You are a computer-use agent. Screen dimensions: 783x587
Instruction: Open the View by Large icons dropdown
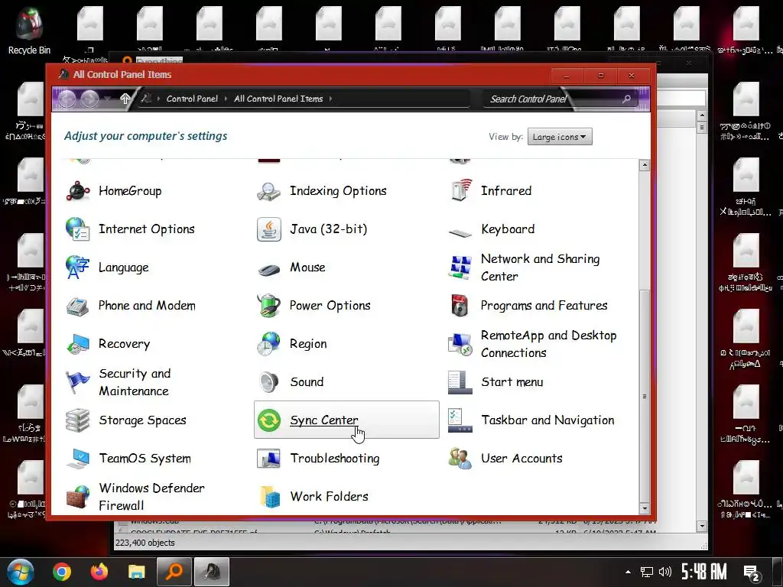[560, 137]
